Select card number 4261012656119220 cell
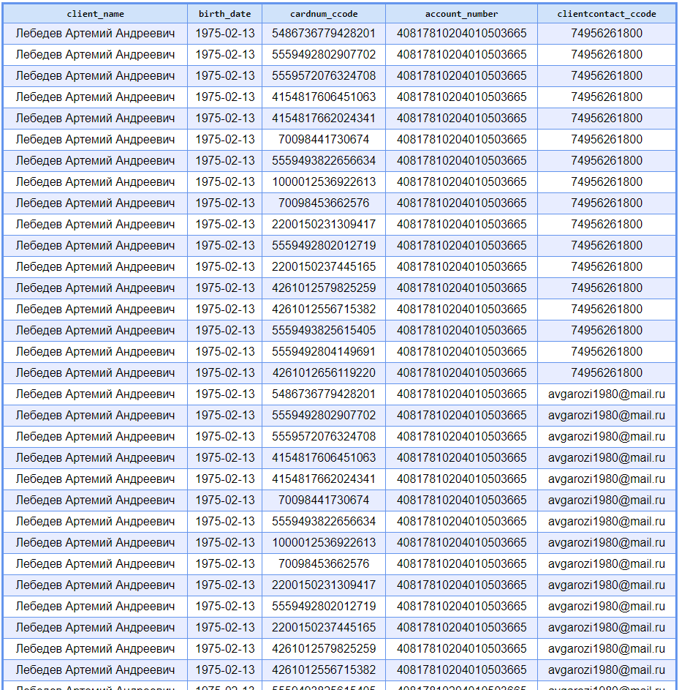679x690 pixels. coord(323,372)
